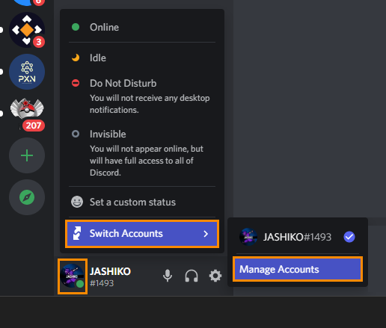The height and width of the screenshot is (328, 386).
Task: Click the red 3 badge on the diamond server
Action: (x=39, y=42)
